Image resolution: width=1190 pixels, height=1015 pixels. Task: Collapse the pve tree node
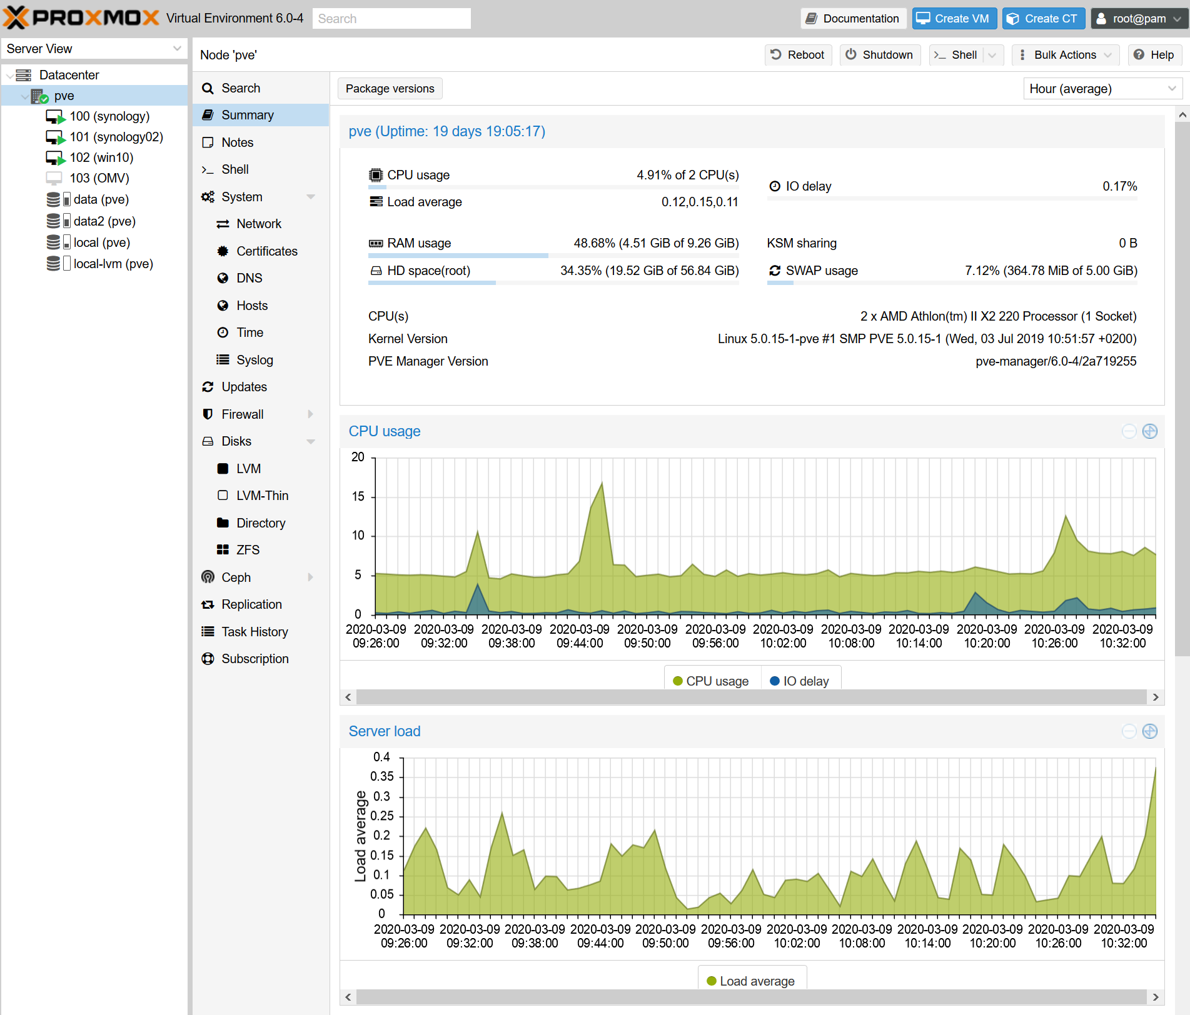[24, 96]
